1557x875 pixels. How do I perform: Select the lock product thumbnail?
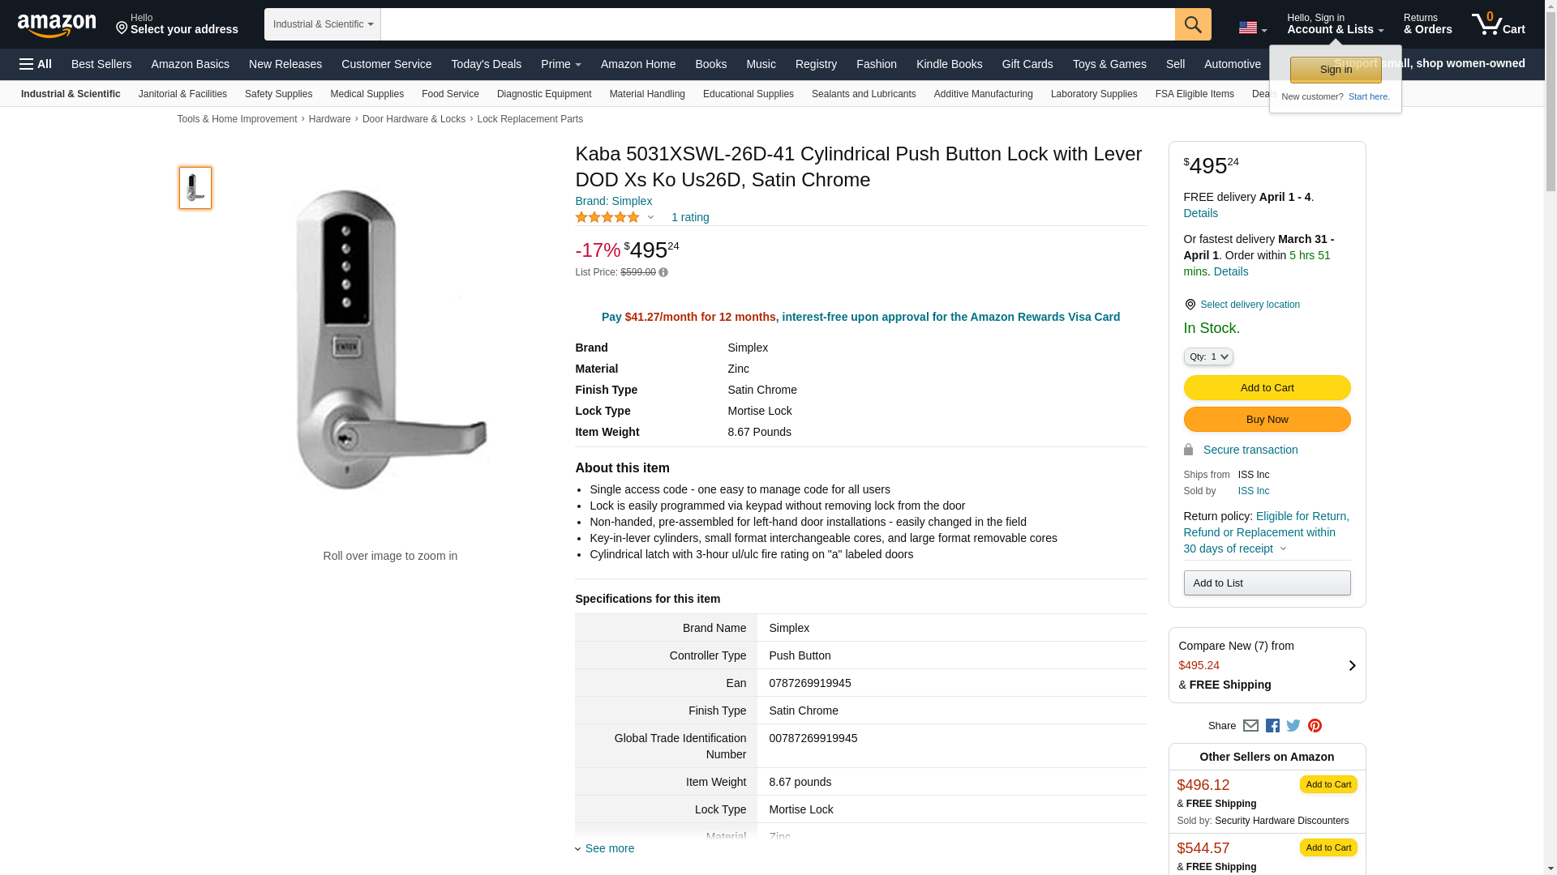195,188
